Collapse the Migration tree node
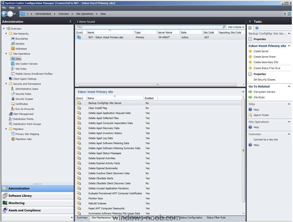This screenshot has height=222, width=293. coord(6,129)
